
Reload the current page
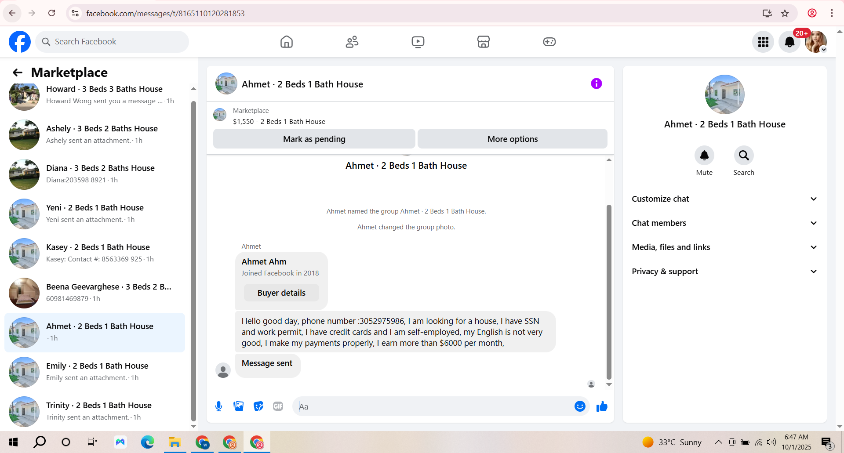[51, 13]
